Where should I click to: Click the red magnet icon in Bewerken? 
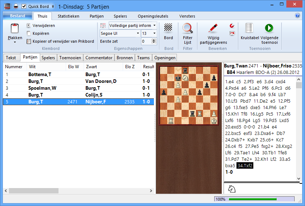click(x=232, y=25)
